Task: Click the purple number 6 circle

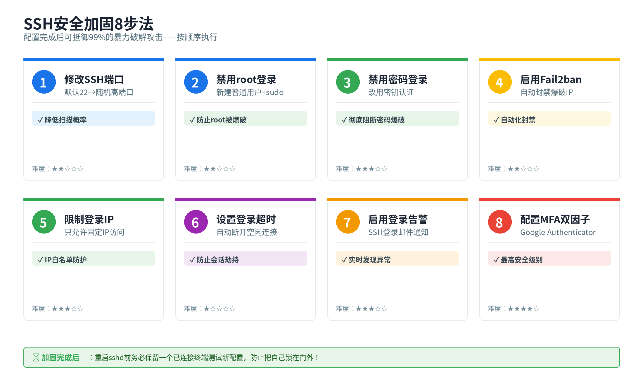Action: [196, 222]
